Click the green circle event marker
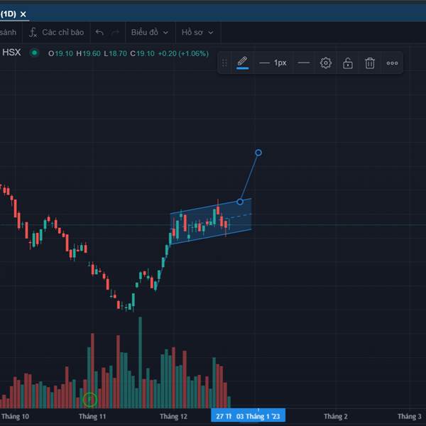This screenshot has height=426, width=426. point(90,400)
